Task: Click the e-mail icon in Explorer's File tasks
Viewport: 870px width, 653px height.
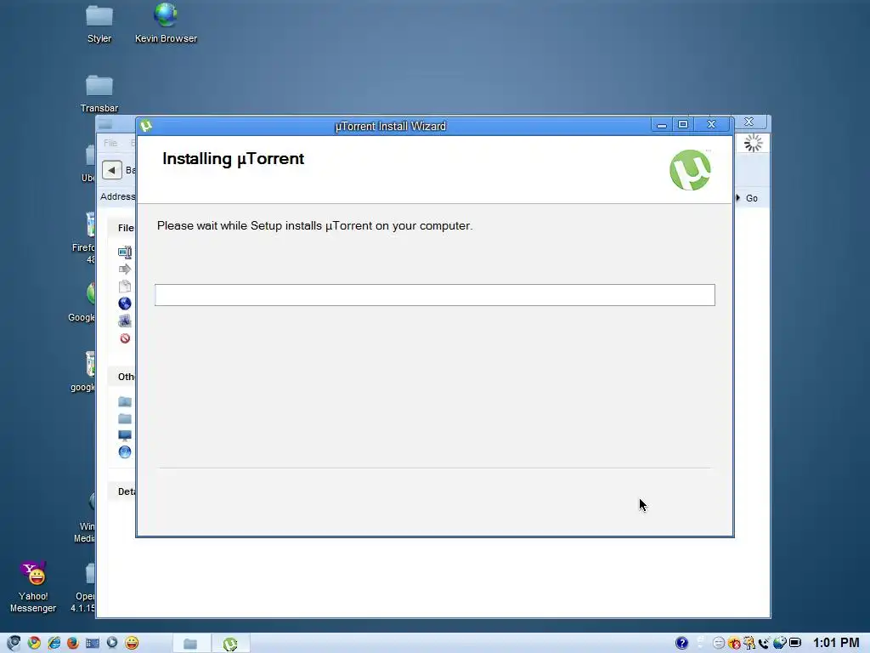Action: (125, 321)
